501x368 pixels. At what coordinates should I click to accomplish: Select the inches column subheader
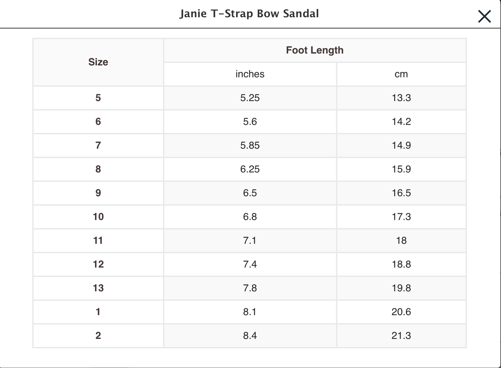tap(250, 74)
